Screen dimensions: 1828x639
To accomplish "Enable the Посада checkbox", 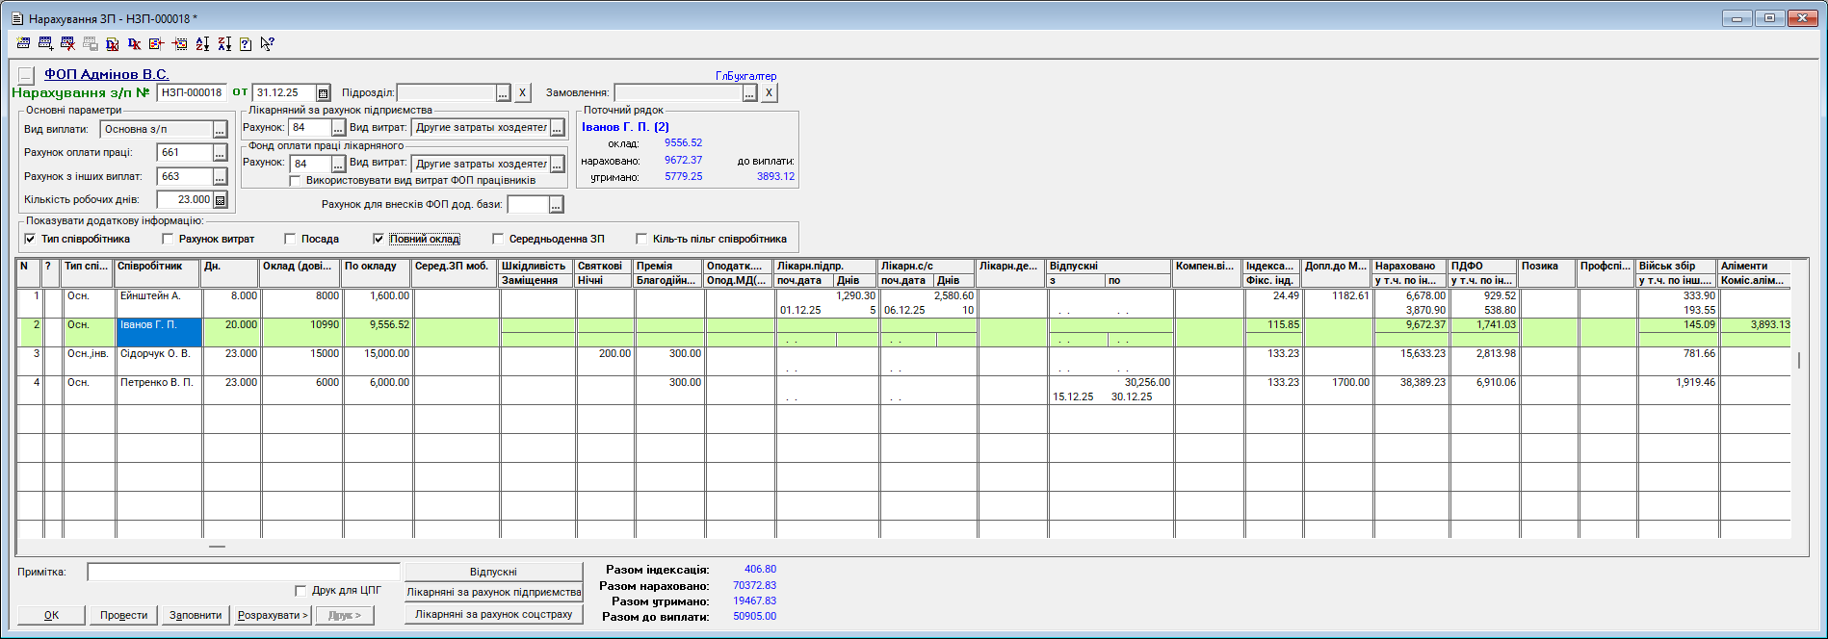I will 290,239.
